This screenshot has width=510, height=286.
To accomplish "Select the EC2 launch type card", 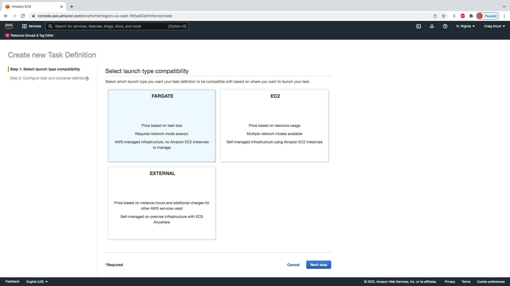I will 274,126.
